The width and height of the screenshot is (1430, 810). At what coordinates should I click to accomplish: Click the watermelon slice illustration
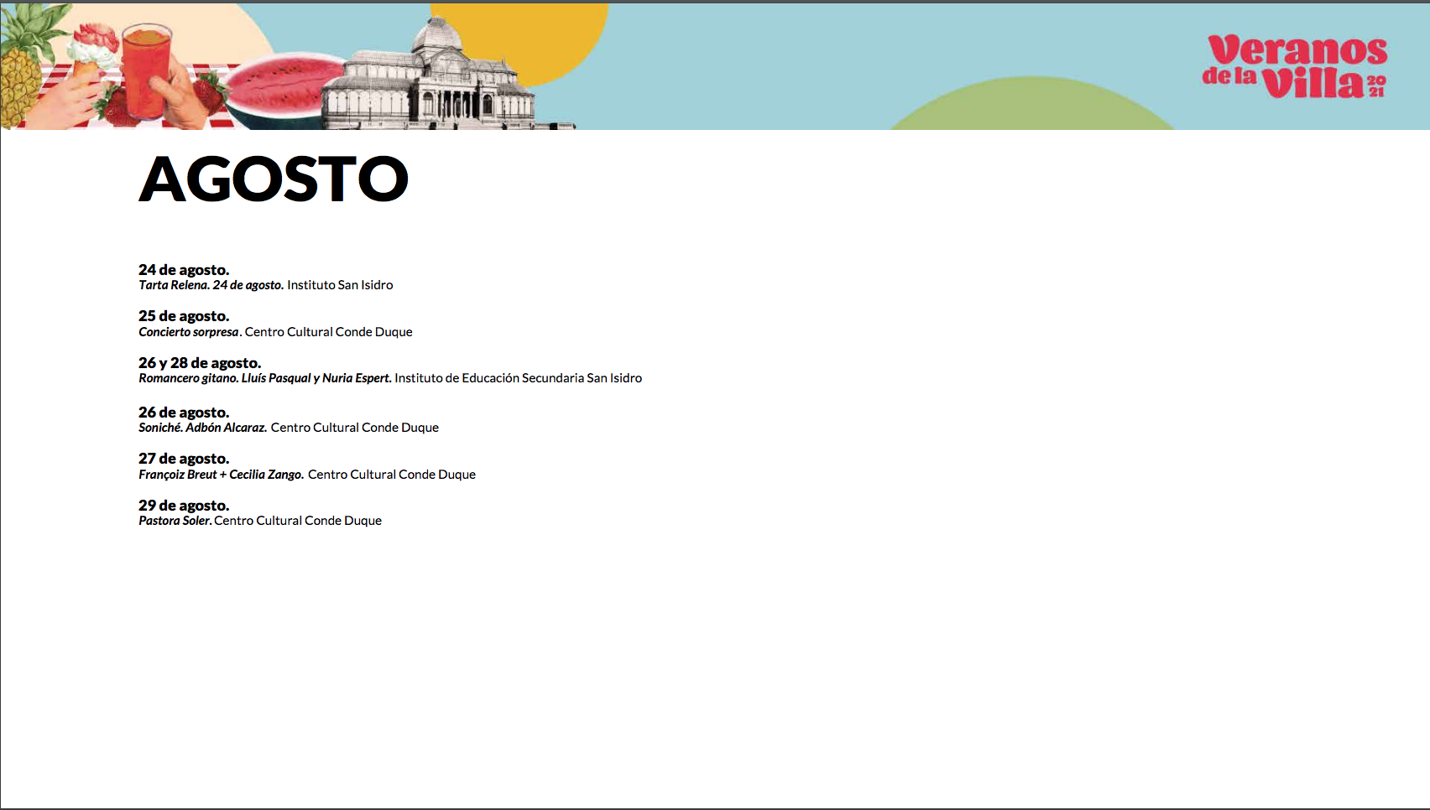281,91
